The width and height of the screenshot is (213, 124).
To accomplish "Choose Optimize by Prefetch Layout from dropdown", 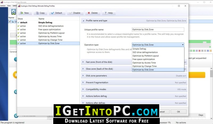I will coord(158,56).
